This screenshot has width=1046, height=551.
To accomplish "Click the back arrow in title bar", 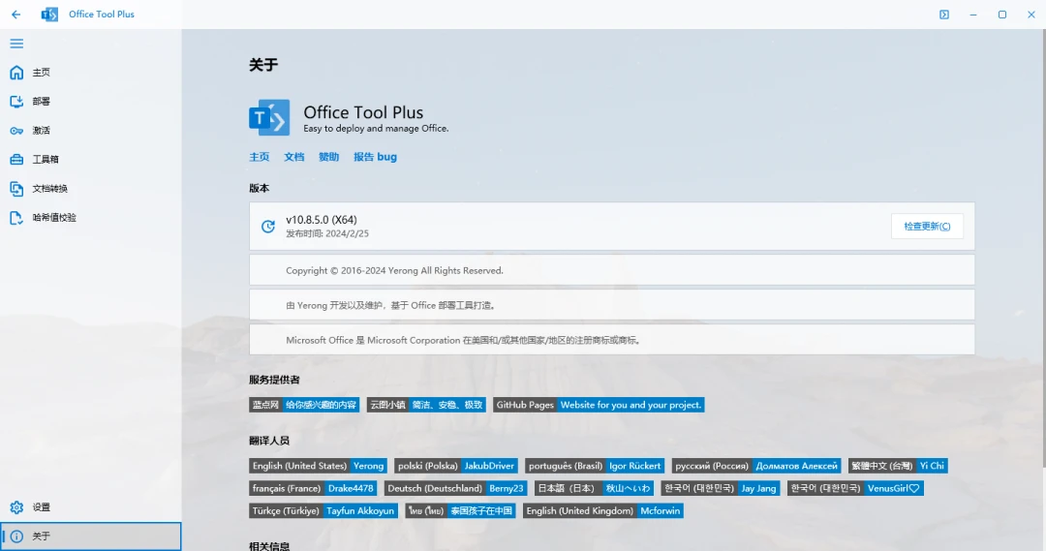I will (16, 14).
